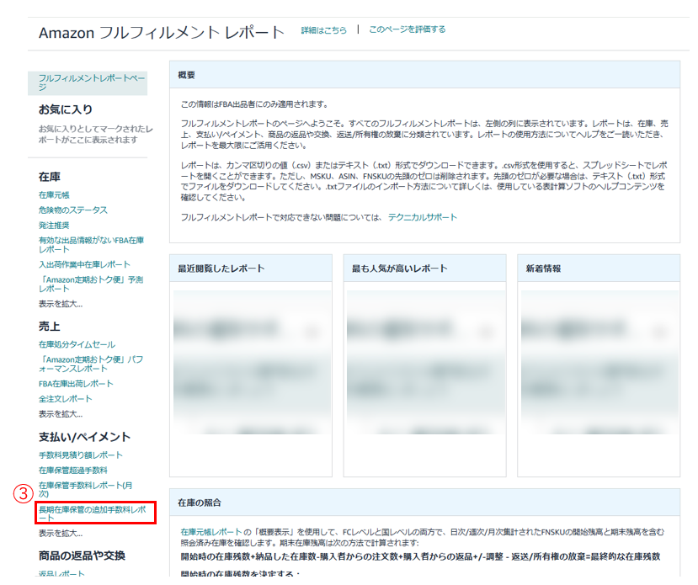This screenshot has width=698, height=585.
Task: Click このページを評価する link
Action: click(x=408, y=29)
